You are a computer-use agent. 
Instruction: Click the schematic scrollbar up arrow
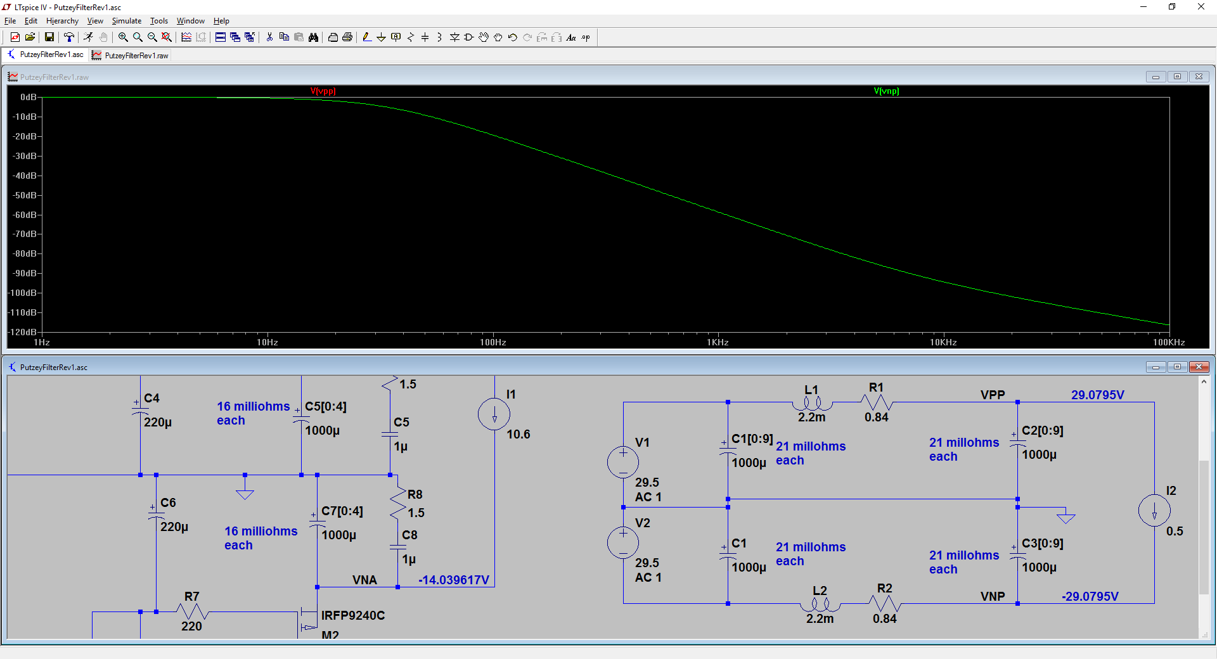(x=1204, y=381)
